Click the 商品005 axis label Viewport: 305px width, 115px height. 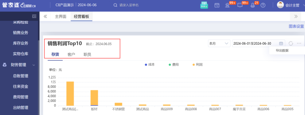coord(287,109)
